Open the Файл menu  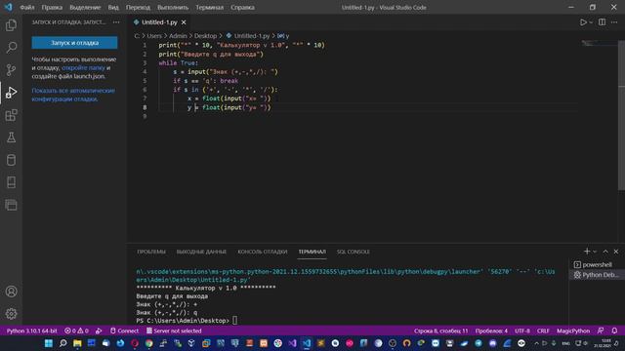pos(27,7)
